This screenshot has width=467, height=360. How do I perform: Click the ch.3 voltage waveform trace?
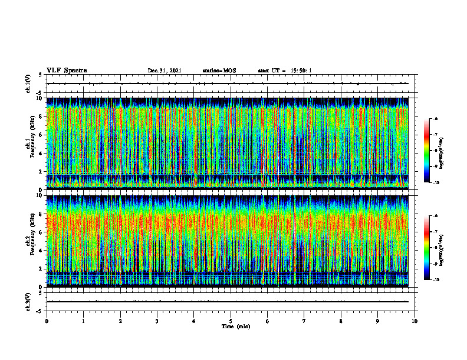click(x=228, y=302)
